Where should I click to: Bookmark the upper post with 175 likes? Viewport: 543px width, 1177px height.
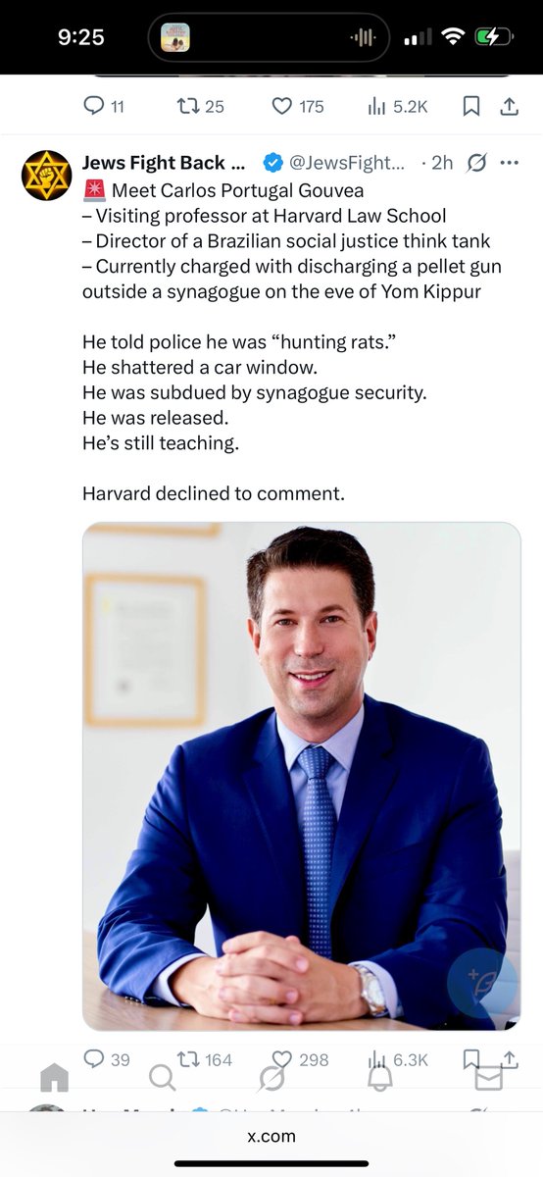tap(470, 107)
